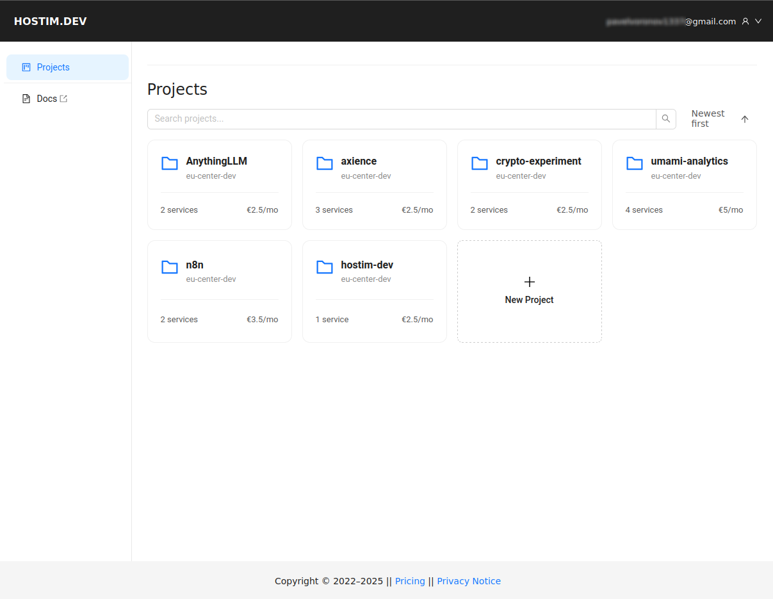Open the hostim-dev project card
773x599 pixels.
[374, 291]
